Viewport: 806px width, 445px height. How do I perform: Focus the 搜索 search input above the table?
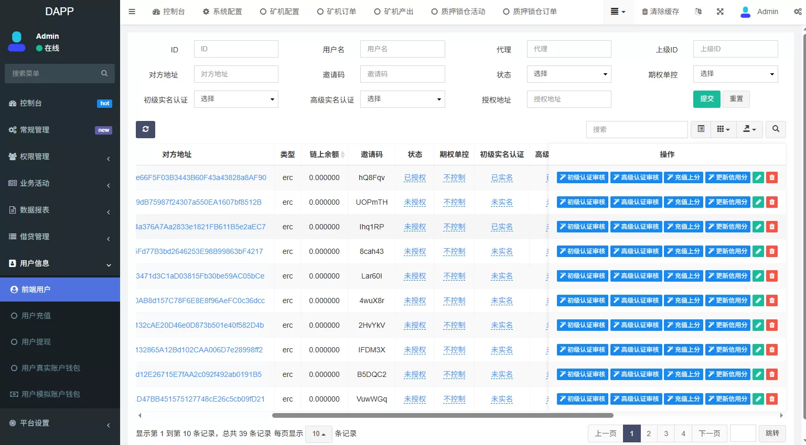[637, 129]
